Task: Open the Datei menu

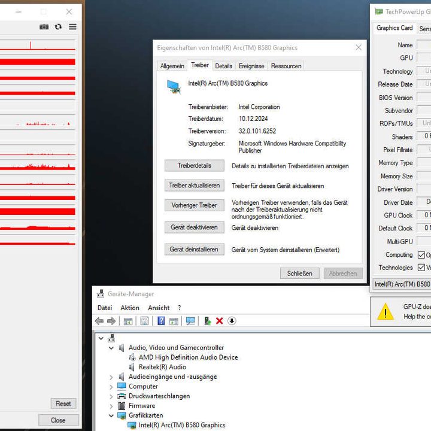Action: [x=105, y=308]
